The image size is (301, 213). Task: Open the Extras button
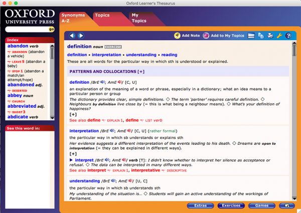pos(200,205)
